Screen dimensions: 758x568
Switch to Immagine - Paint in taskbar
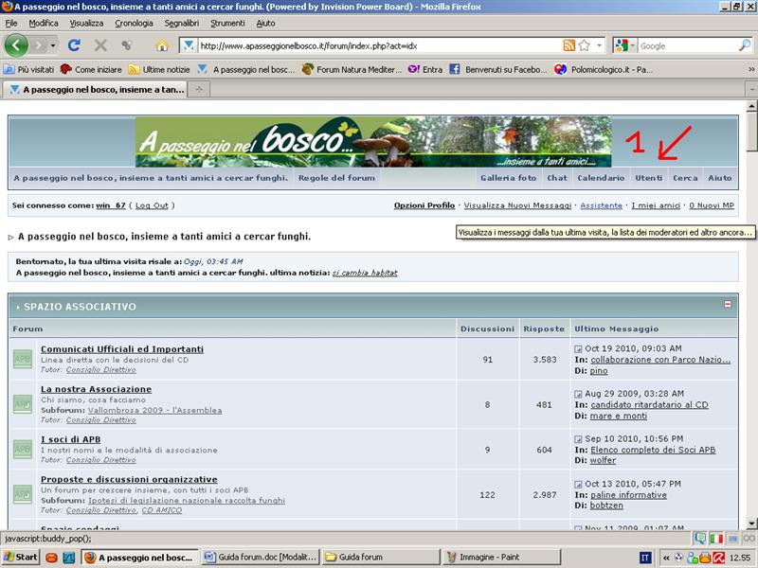[x=490, y=558]
